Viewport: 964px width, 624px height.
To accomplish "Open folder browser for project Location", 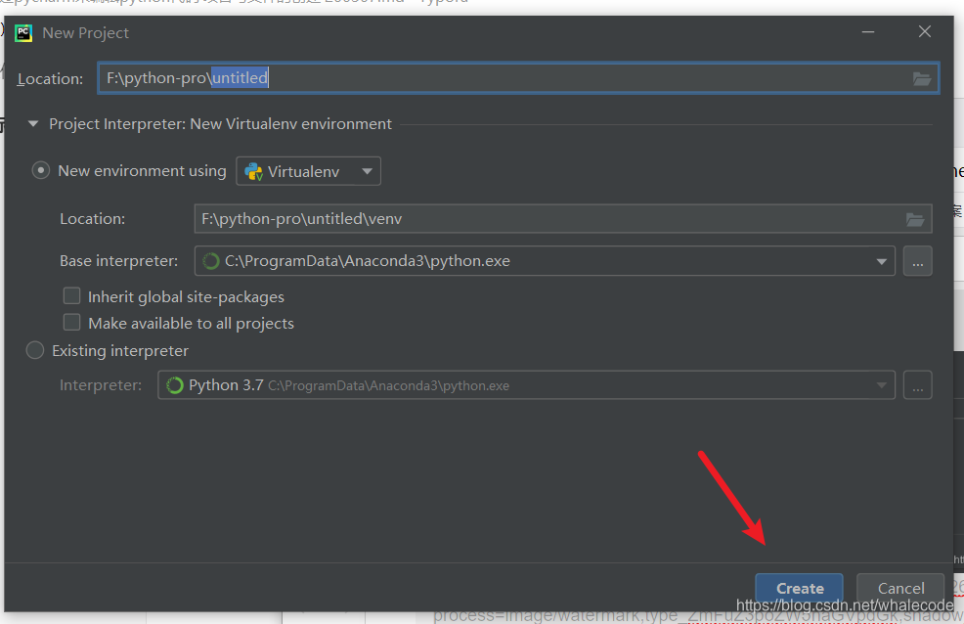I will tap(921, 78).
